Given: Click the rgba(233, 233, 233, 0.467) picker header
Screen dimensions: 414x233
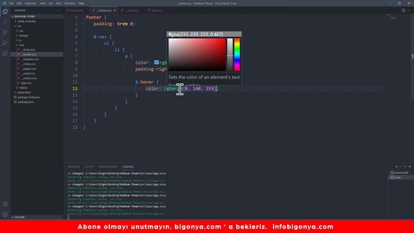Looking at the screenshot, I should [x=204, y=34].
